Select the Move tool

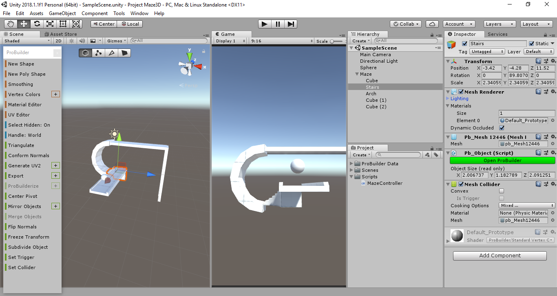pyautogui.click(x=24, y=24)
